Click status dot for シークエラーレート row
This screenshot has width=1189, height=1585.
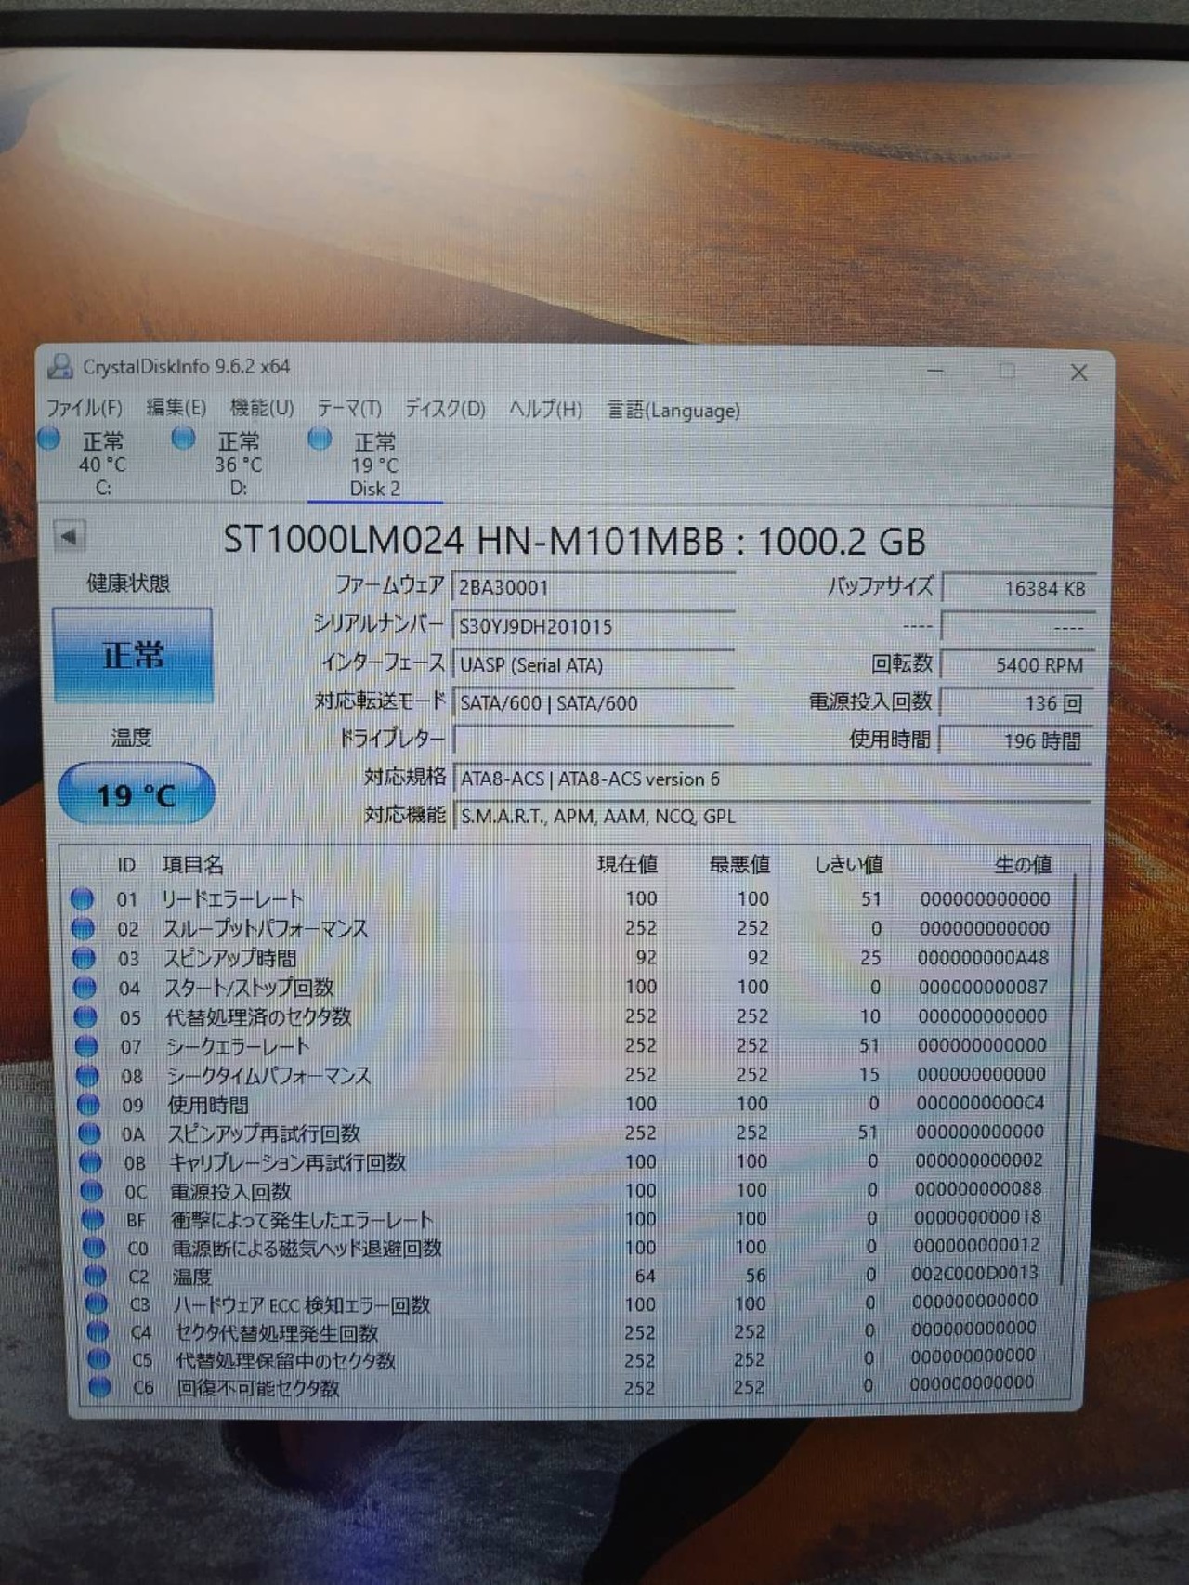click(x=87, y=1046)
